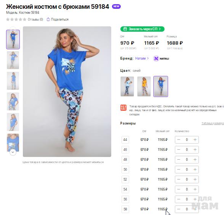The height and width of the screenshot is (215, 224).
Task: Open the Отзывы (0) reviews link
Action: (35, 19)
